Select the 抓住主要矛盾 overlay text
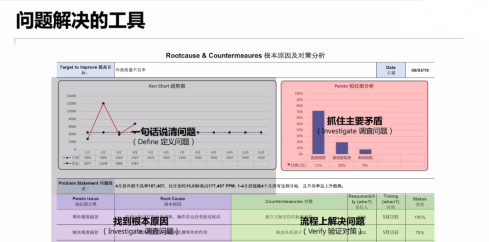The height and width of the screenshot is (242, 489). (x=355, y=121)
